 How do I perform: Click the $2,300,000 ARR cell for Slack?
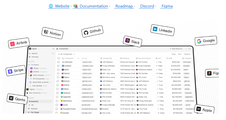(x=176, y=70)
